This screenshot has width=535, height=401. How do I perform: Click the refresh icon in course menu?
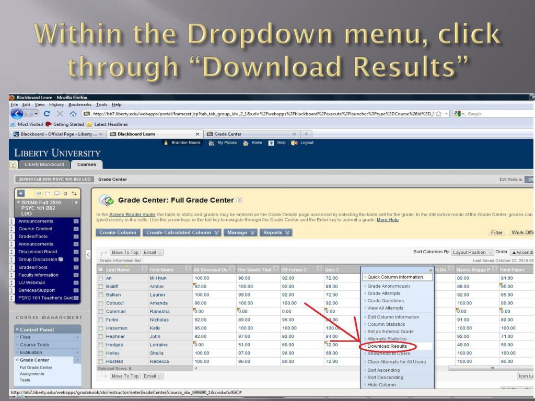point(65,193)
